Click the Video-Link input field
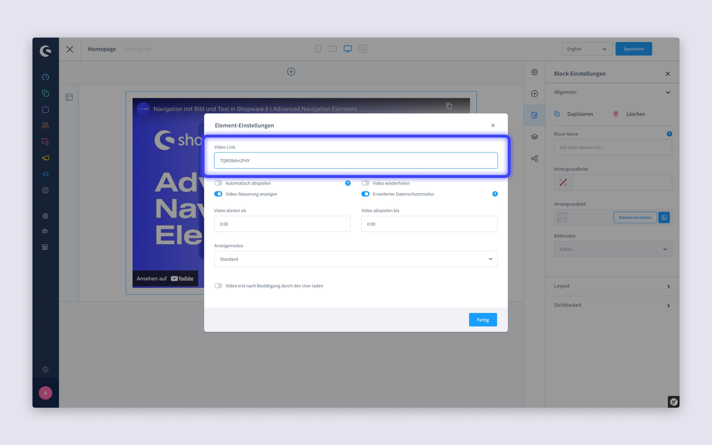712x445 pixels. pyautogui.click(x=356, y=160)
